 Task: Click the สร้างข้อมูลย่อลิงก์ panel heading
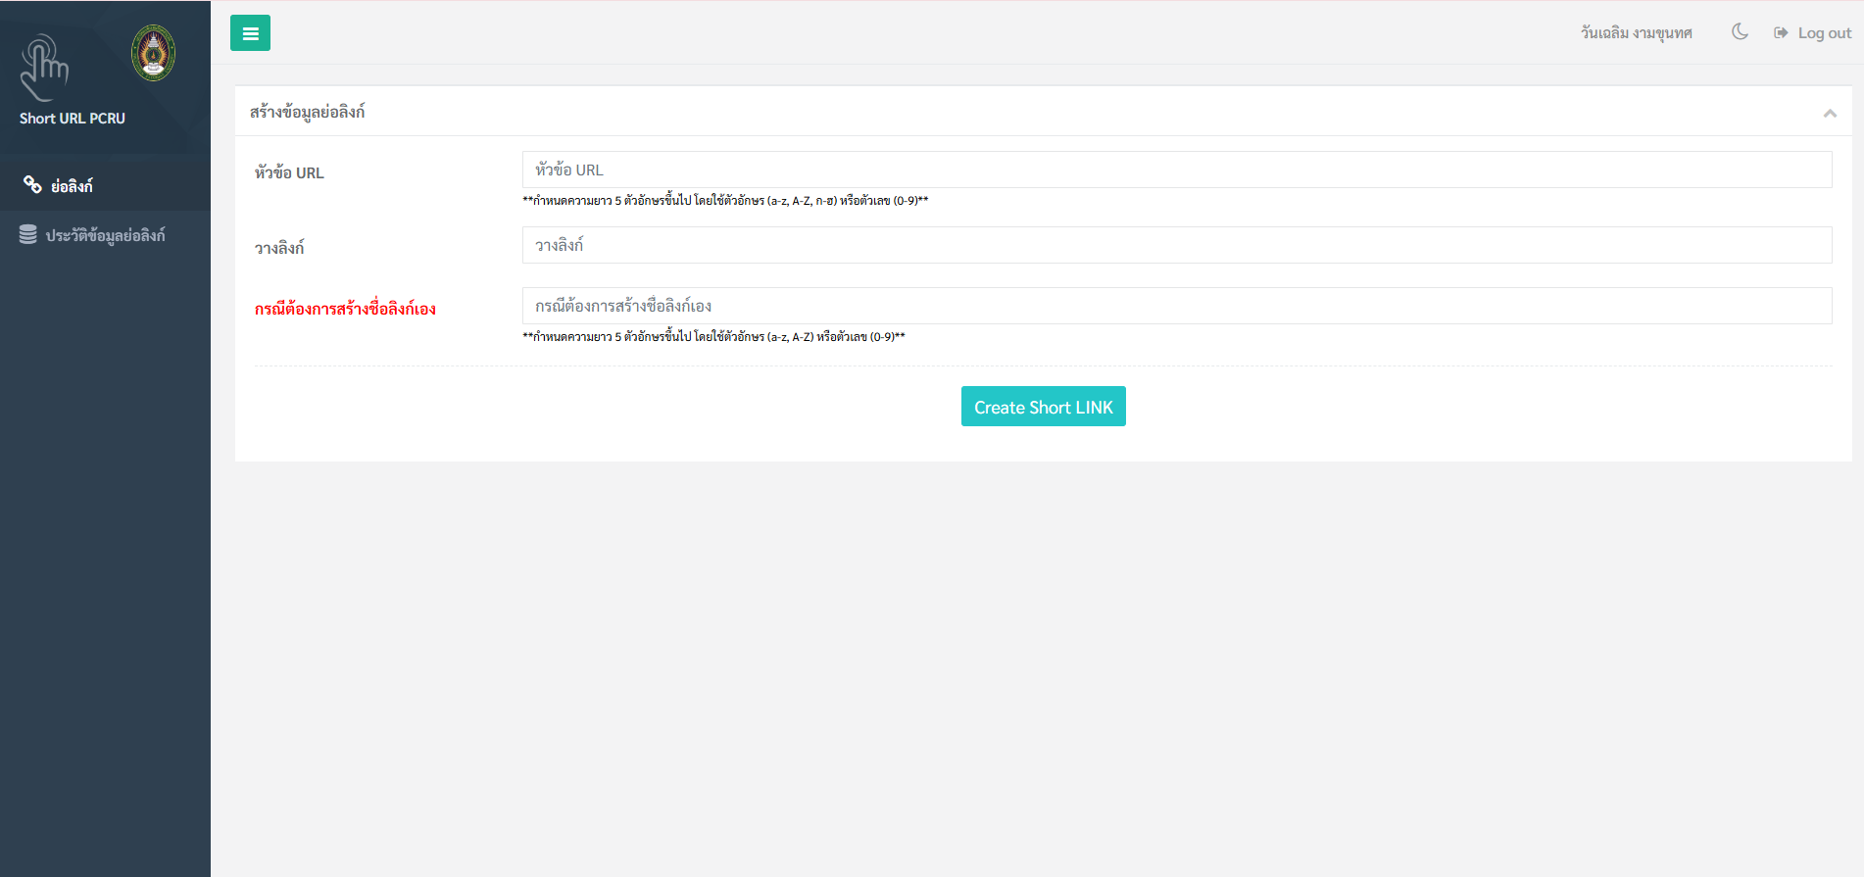pyautogui.click(x=307, y=112)
